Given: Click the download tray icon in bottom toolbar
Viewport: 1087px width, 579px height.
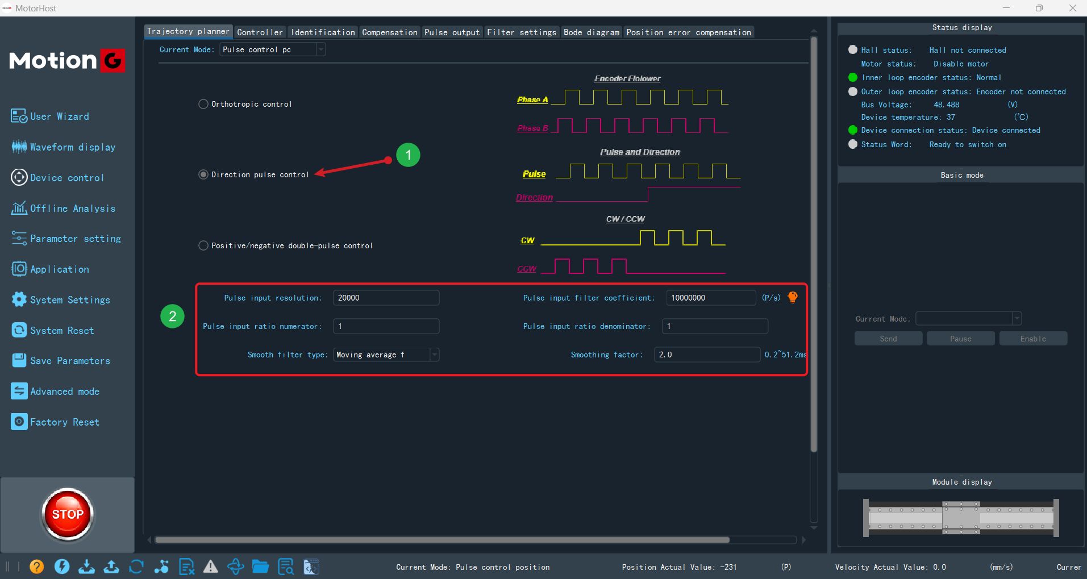Looking at the screenshot, I should tap(86, 566).
